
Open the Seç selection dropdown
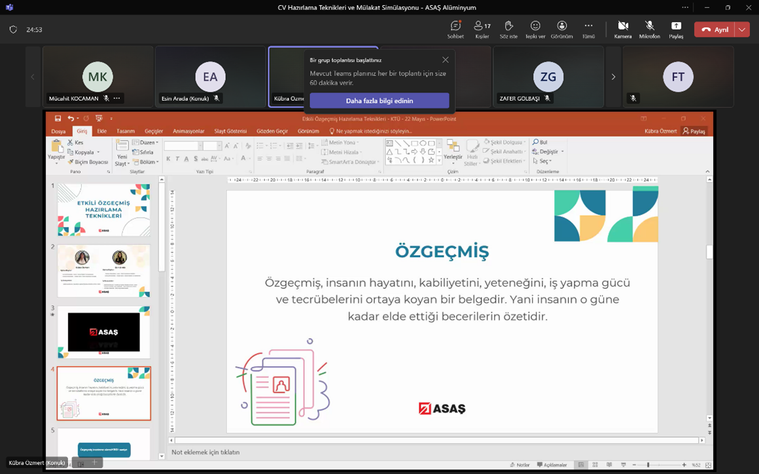tap(542, 161)
